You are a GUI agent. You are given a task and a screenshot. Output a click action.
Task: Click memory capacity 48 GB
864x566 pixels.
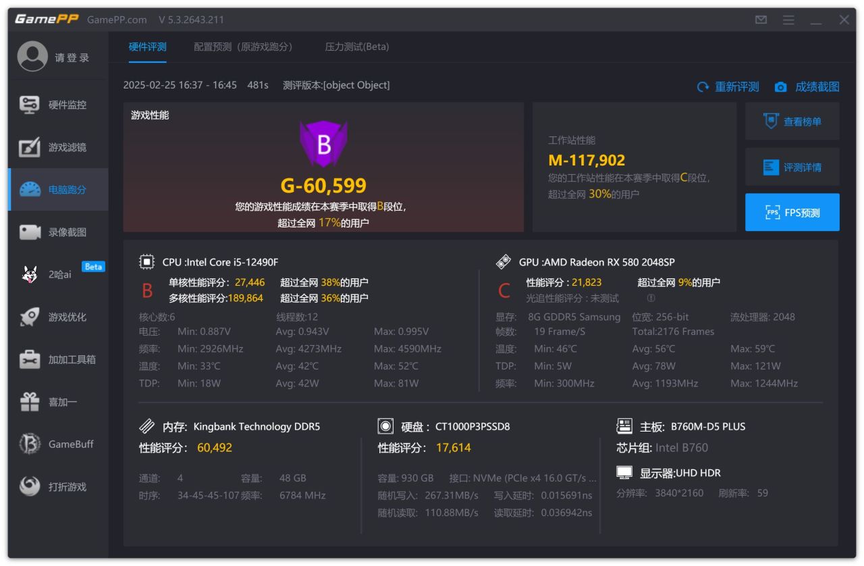pos(293,478)
